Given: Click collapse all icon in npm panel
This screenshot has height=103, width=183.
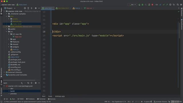Looking at the screenshot, I should [31, 83].
